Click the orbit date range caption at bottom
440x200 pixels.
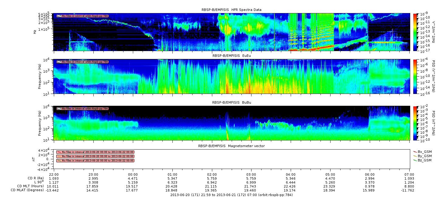coord(231,195)
